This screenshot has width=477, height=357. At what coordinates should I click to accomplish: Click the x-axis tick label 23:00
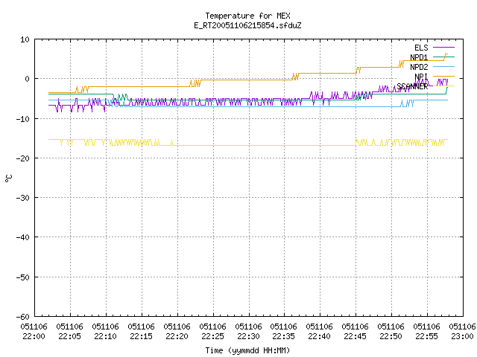pyautogui.click(x=462, y=336)
